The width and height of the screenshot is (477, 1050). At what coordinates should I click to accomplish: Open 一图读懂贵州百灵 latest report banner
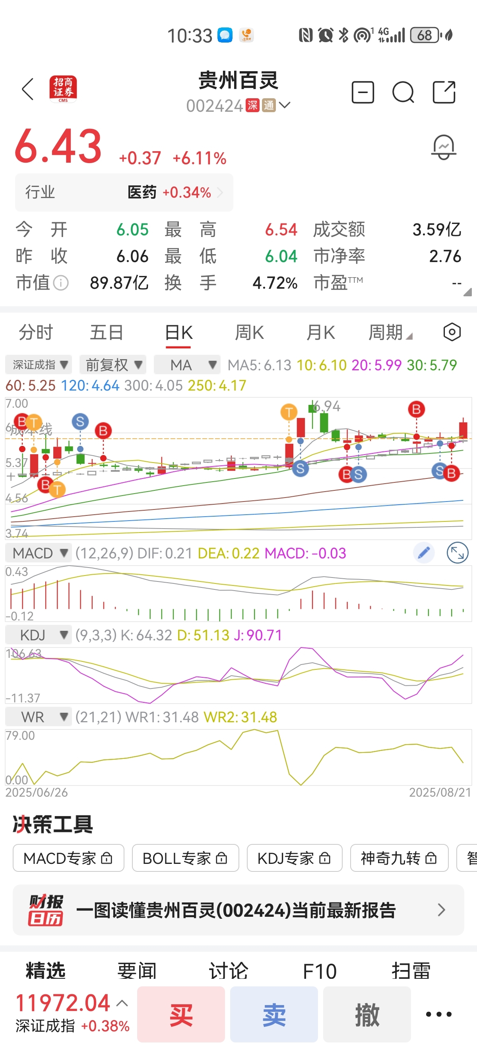click(238, 910)
